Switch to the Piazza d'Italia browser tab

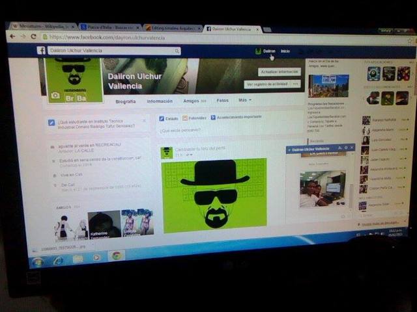(110, 27)
